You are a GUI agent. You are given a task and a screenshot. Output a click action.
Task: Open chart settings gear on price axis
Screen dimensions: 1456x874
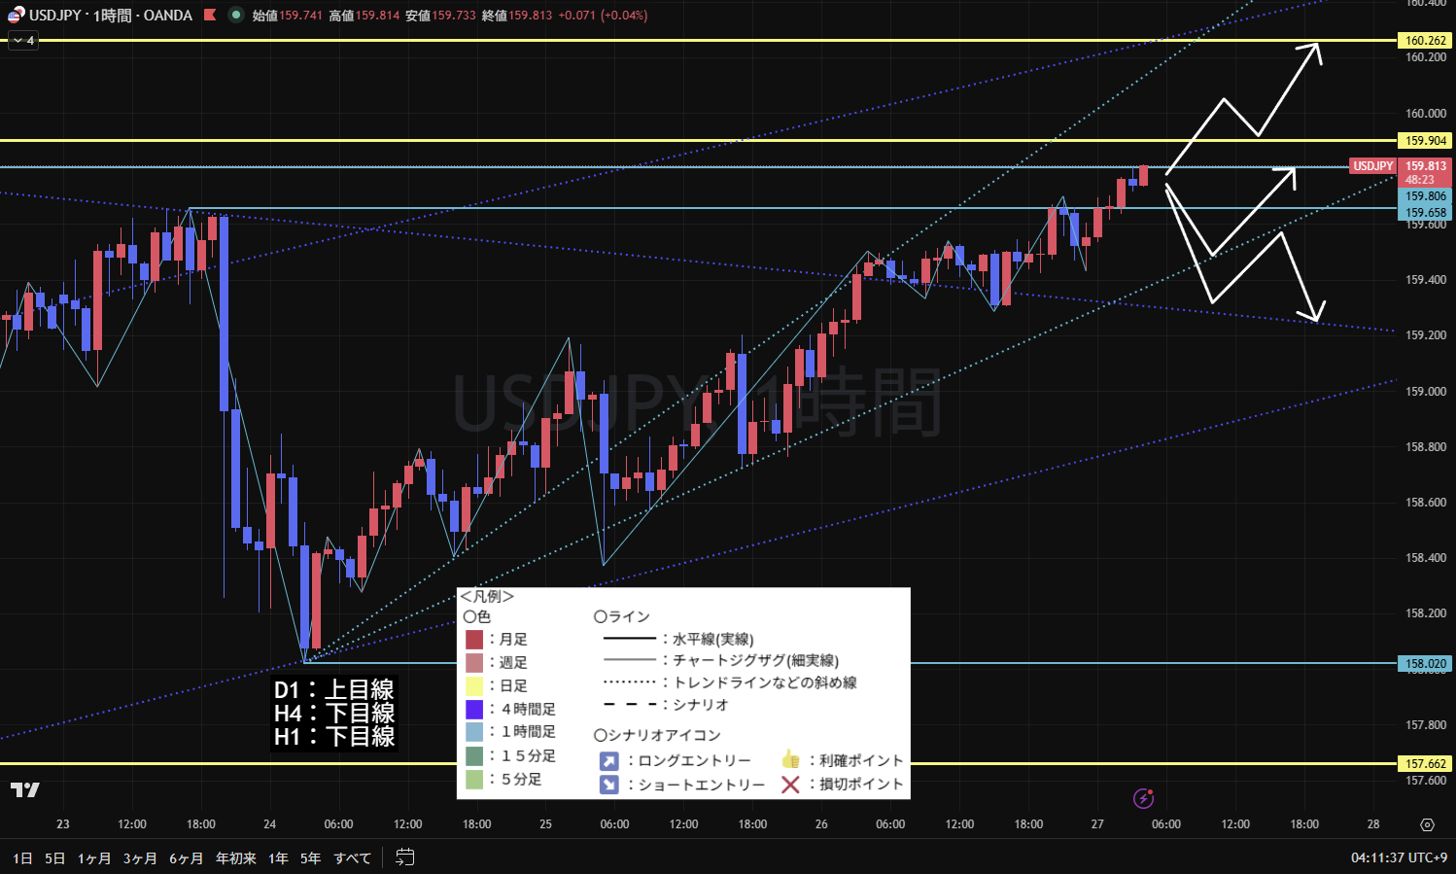coord(1427,824)
